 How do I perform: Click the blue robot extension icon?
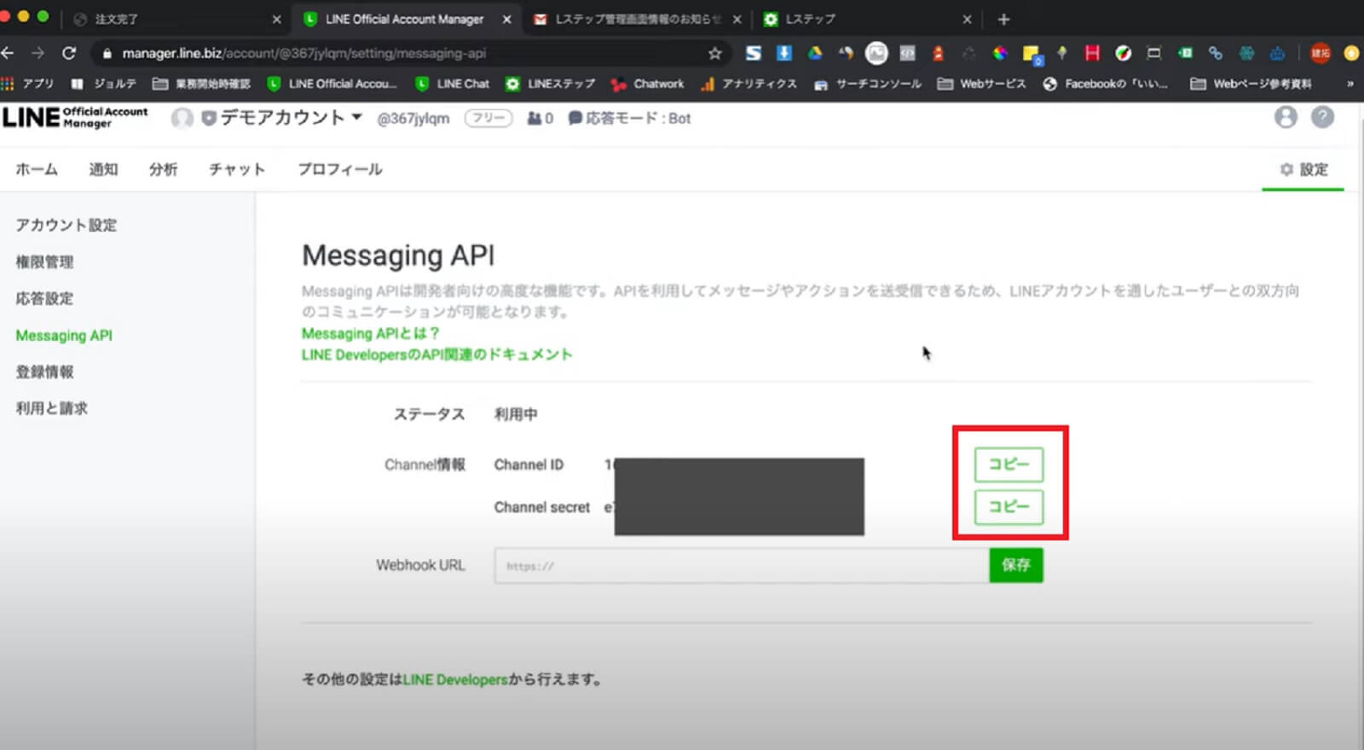pos(1277,53)
